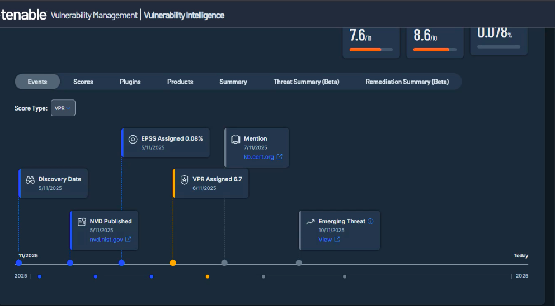Image resolution: width=555 pixels, height=306 pixels.
Task: Go to the Threat Summary (Beta) tab
Action: [306, 82]
